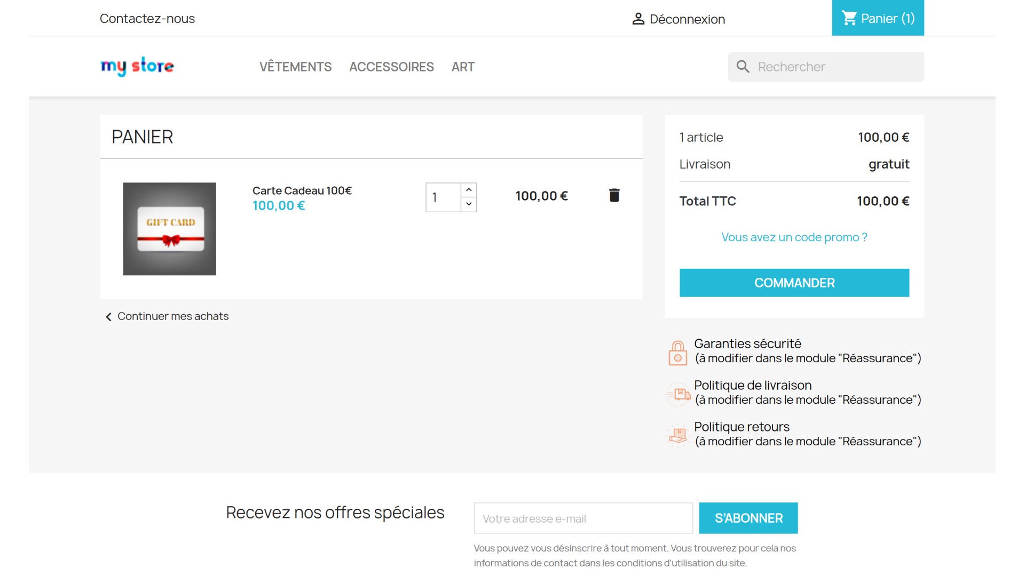1025x576 pixels.
Task: Decrease gift card quantity with down arrow
Action: coord(469,204)
